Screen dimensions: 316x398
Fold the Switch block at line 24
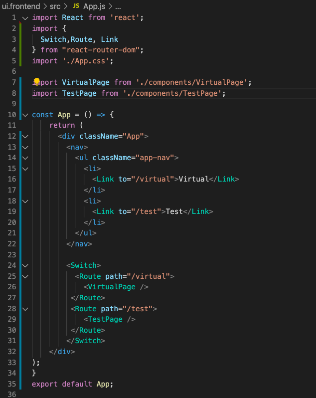click(x=25, y=266)
